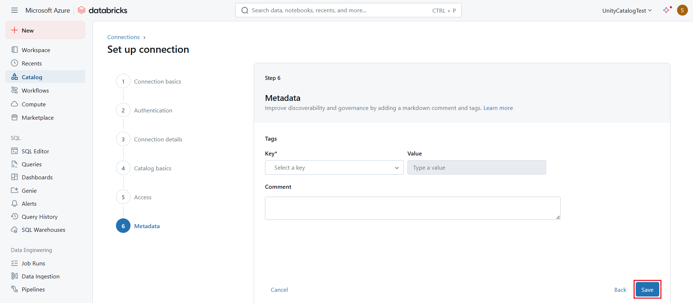Screen dimensions: 693x303
Task: Open the Genie icon in sidebar
Action: [x=14, y=191]
